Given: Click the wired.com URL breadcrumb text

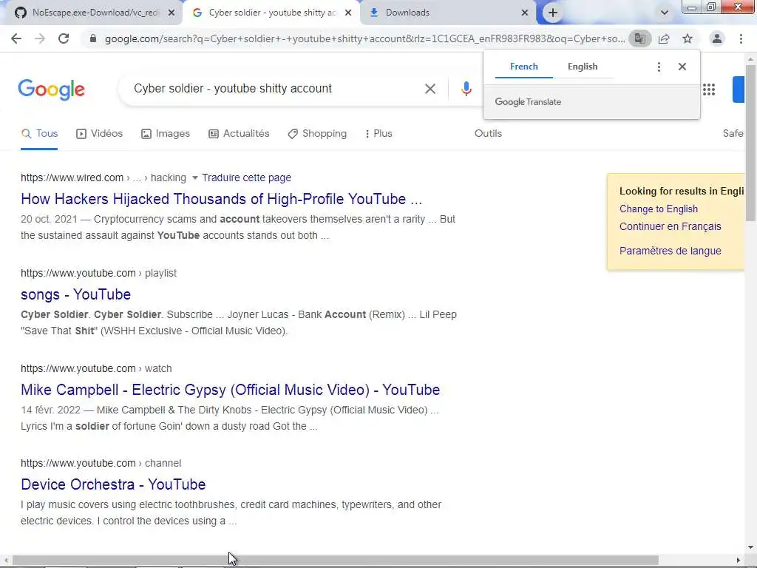Looking at the screenshot, I should point(103,177).
